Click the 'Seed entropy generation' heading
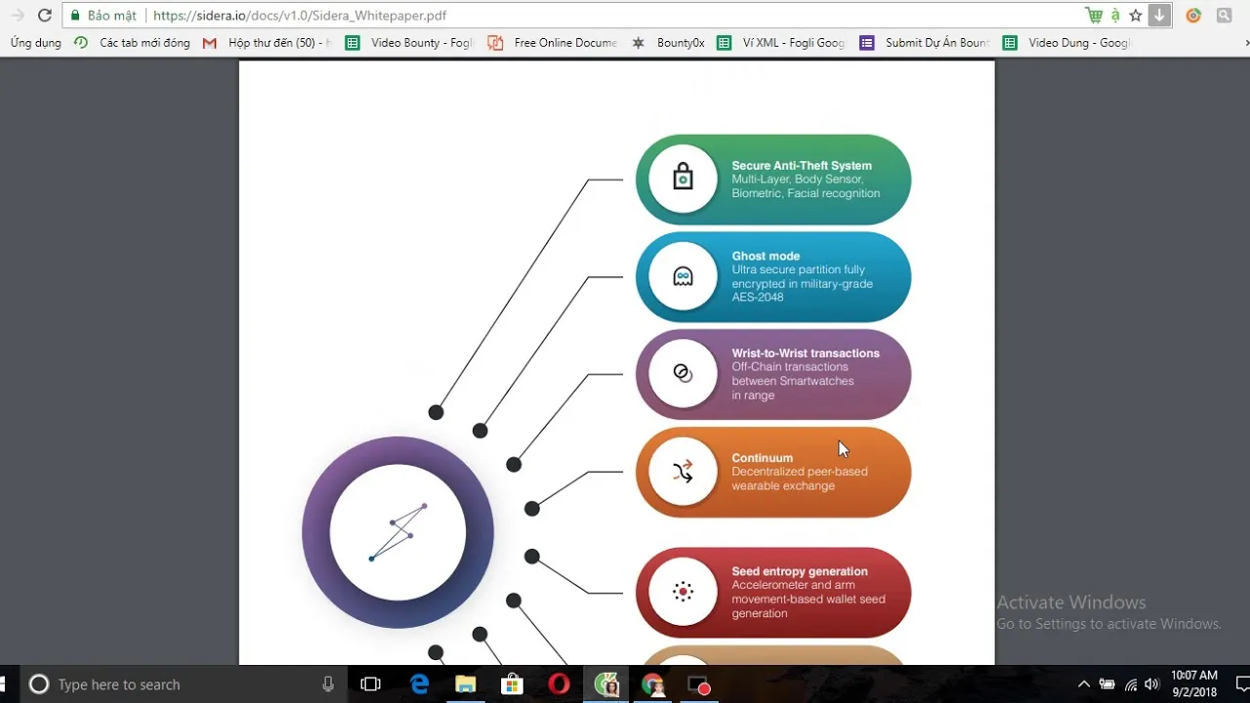 click(800, 571)
